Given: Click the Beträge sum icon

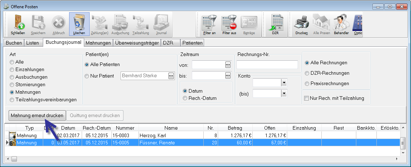Looking at the screenshot, I should [x=249, y=23].
